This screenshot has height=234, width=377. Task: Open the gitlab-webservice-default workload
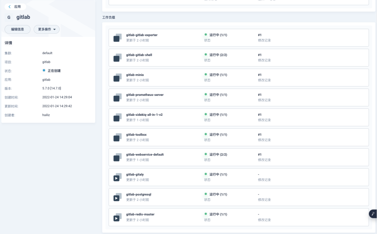pos(145,154)
